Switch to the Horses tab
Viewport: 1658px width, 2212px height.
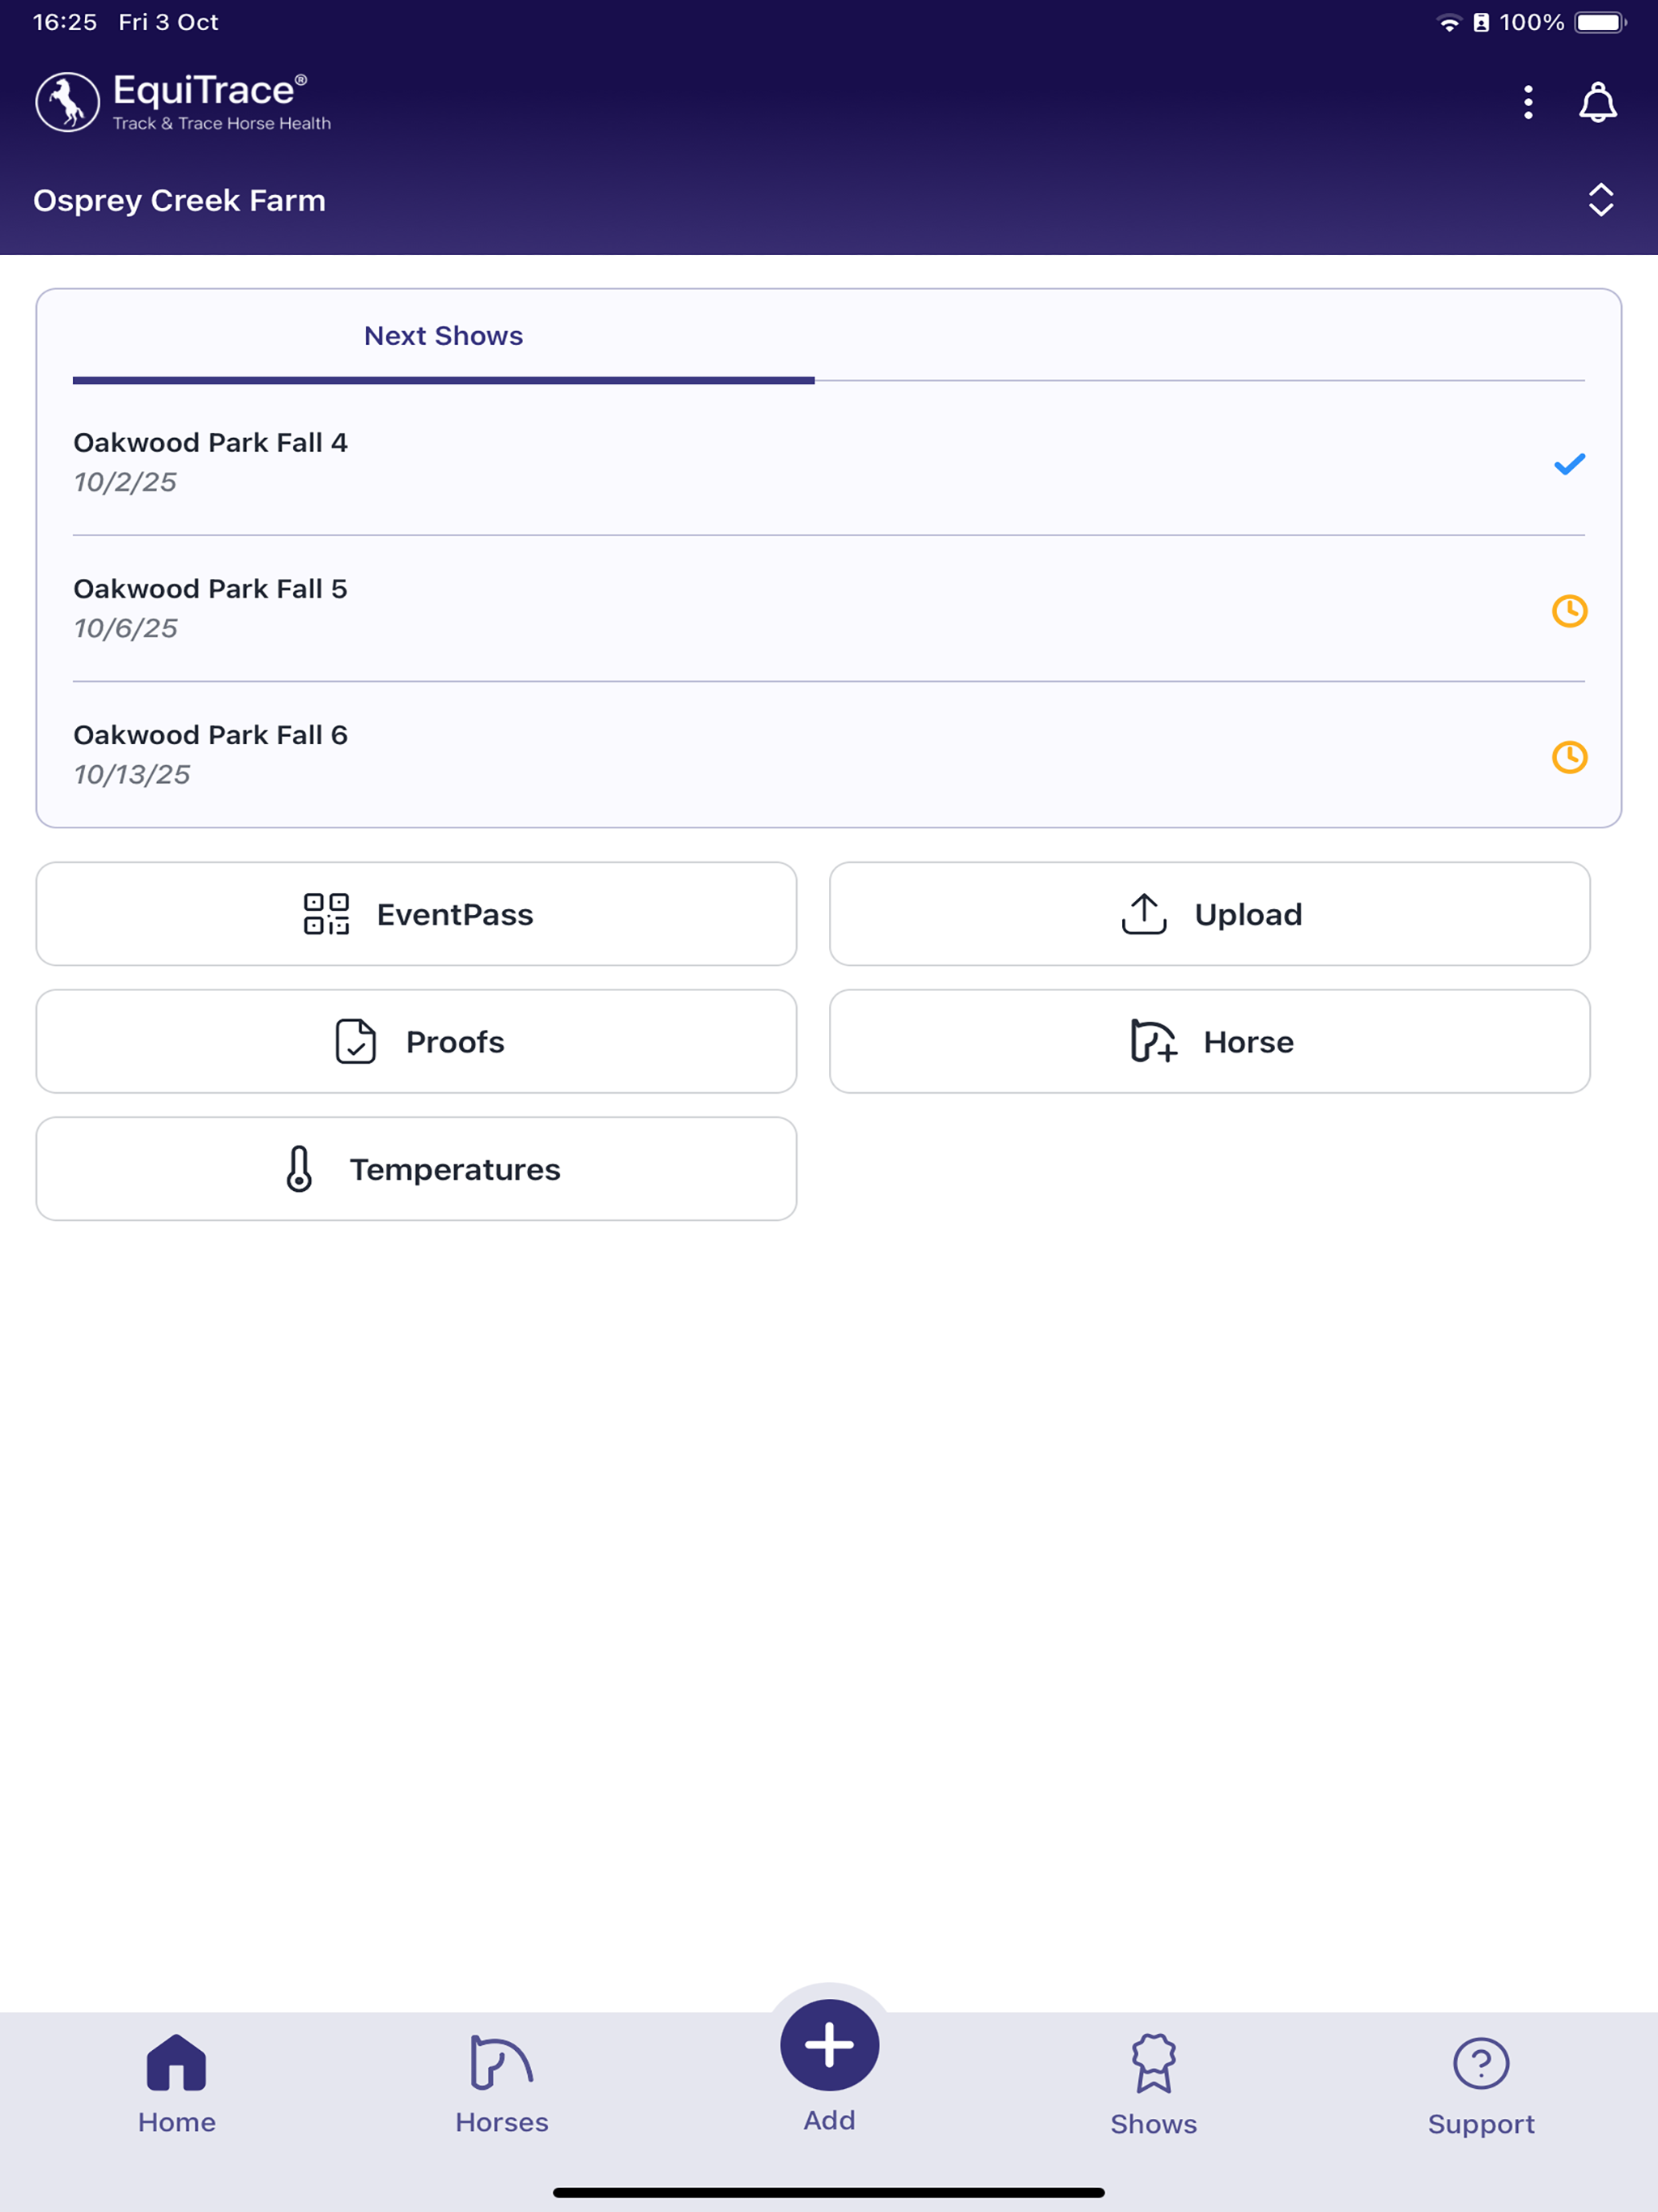501,2084
